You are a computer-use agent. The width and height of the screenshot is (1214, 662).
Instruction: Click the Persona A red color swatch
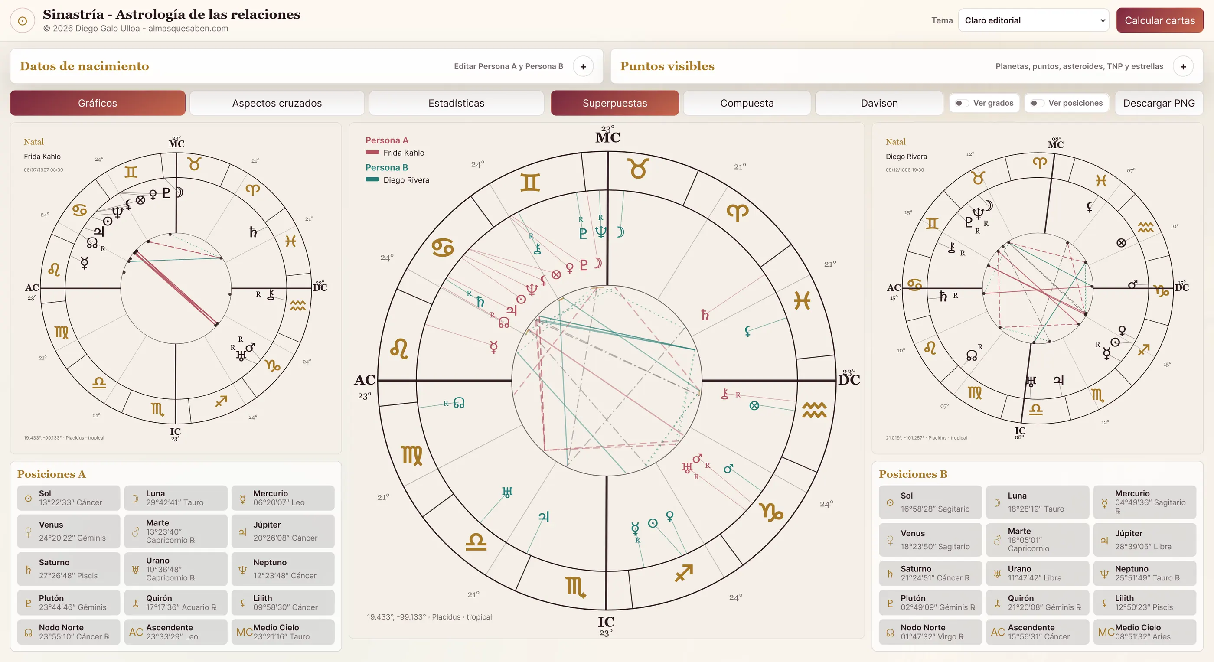coord(372,152)
